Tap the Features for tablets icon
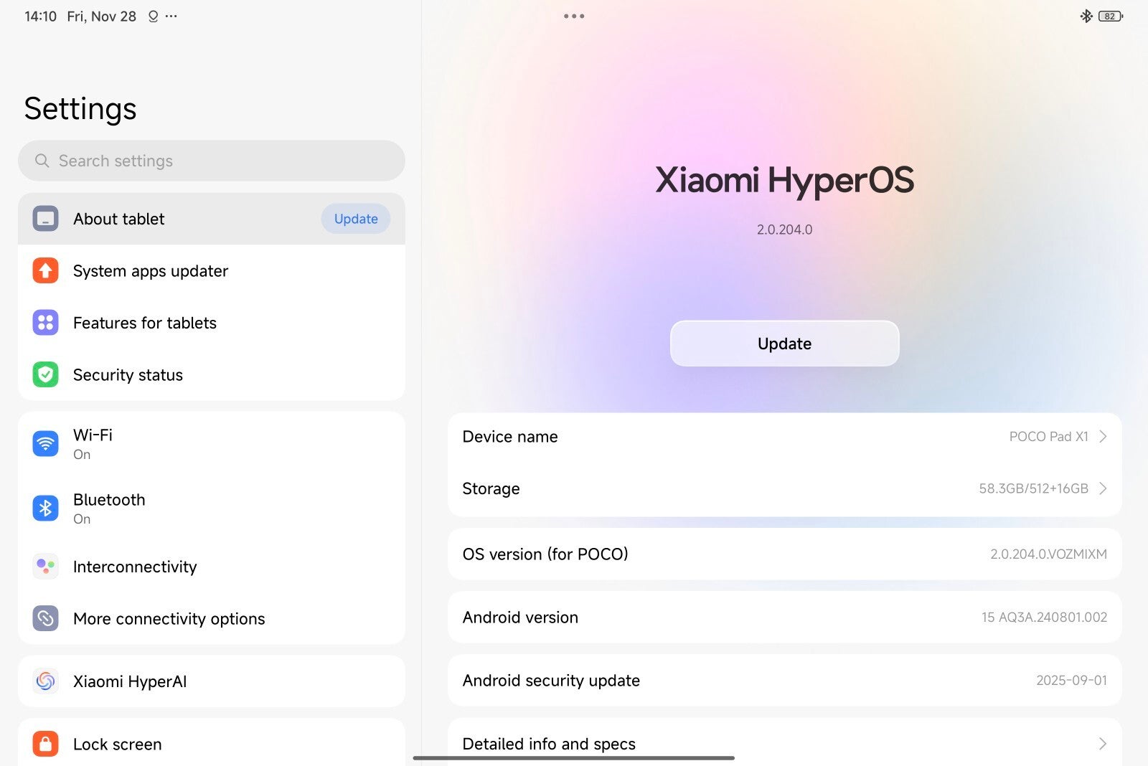Viewport: 1148px width, 766px height. click(45, 323)
